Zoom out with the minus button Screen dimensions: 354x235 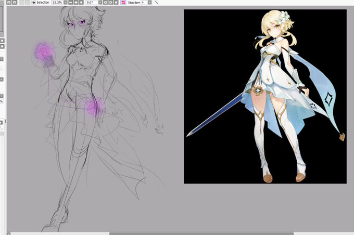pos(70,3)
